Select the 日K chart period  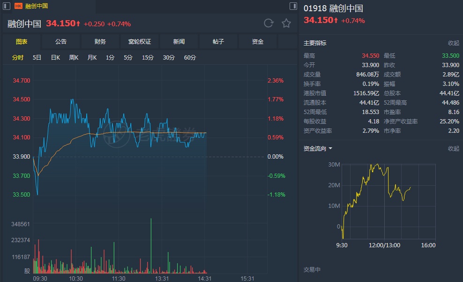[55, 58]
